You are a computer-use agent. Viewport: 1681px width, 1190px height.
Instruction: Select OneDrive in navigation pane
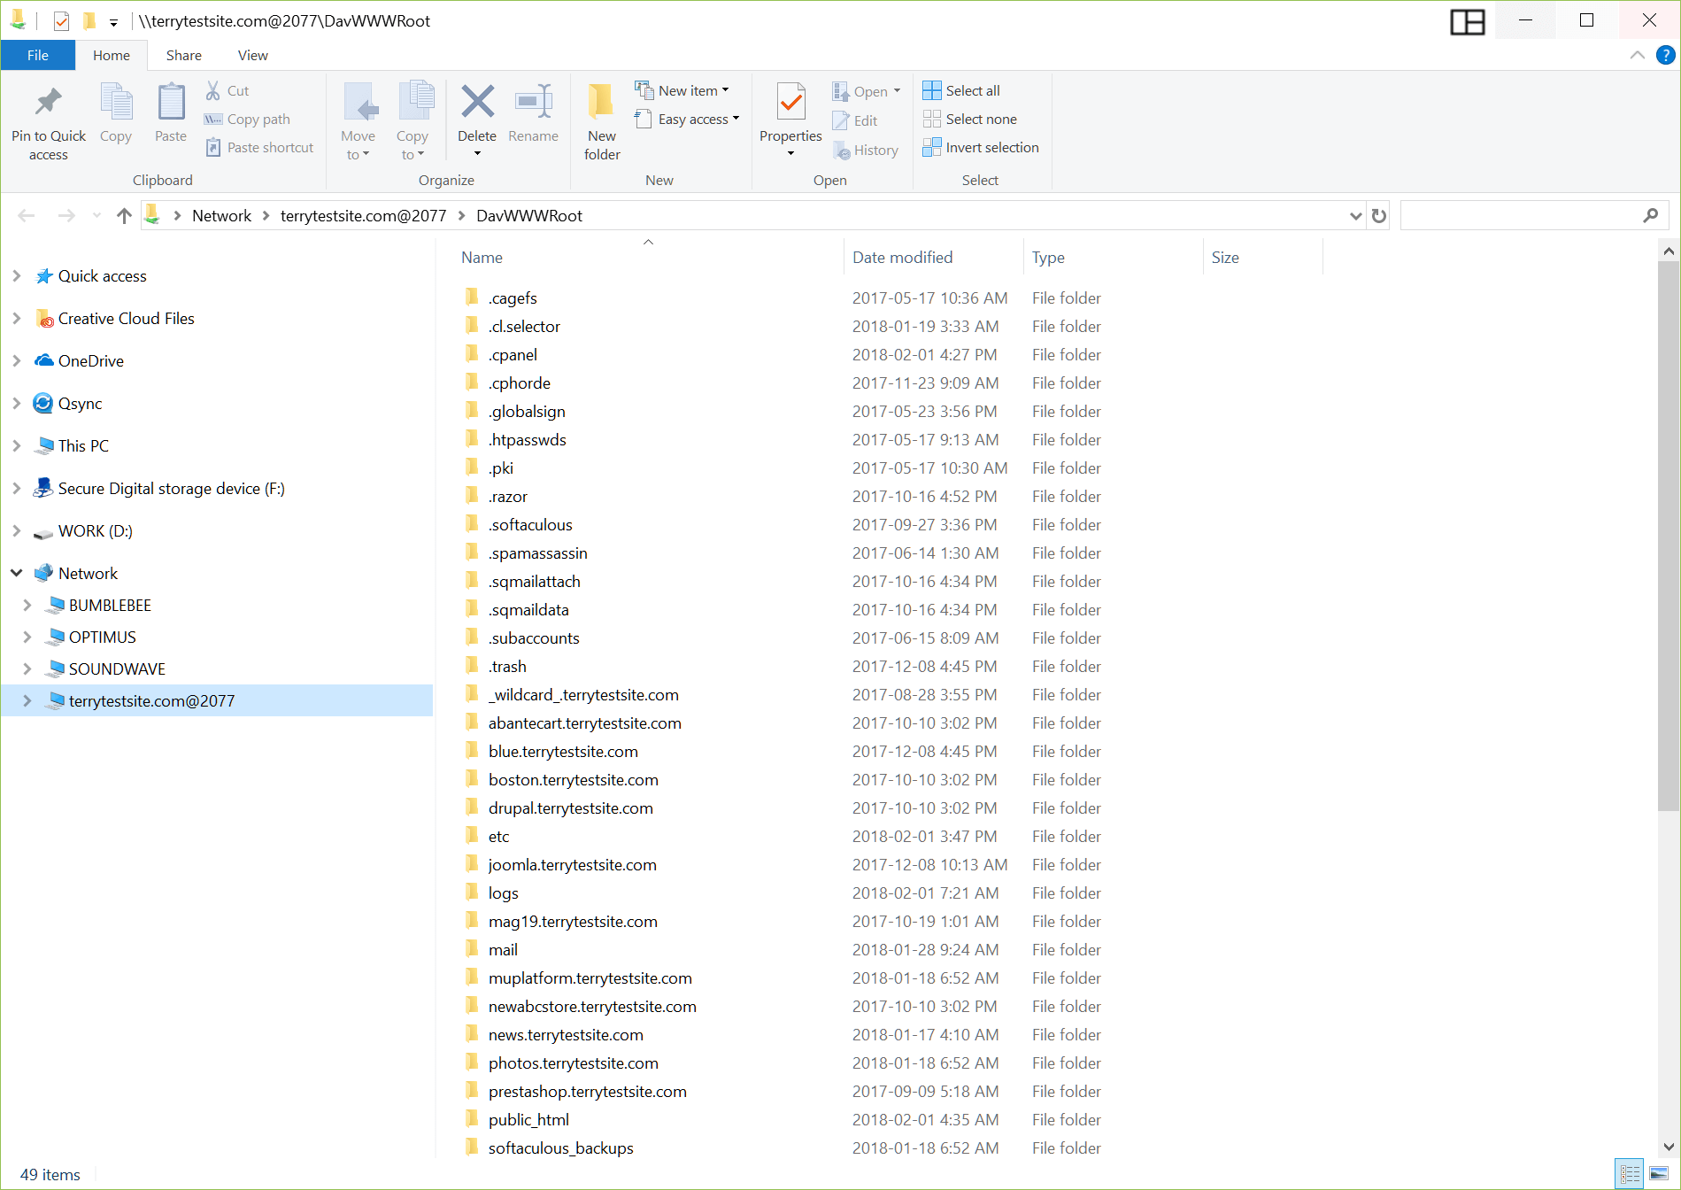[x=91, y=360]
